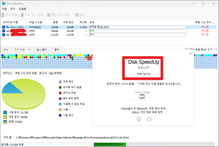Click the bottom status bar progress bar

[154, 144]
